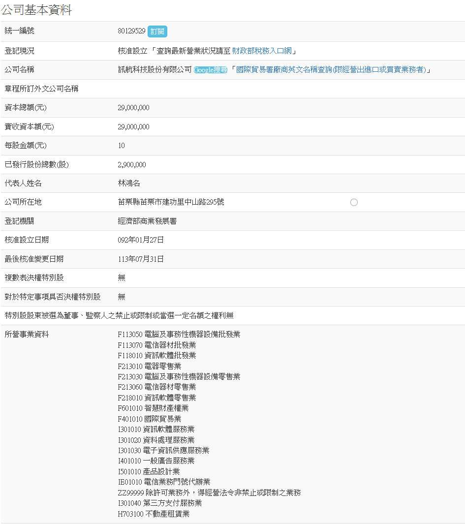Click business item F213060 電信器材零售業

(x=157, y=387)
